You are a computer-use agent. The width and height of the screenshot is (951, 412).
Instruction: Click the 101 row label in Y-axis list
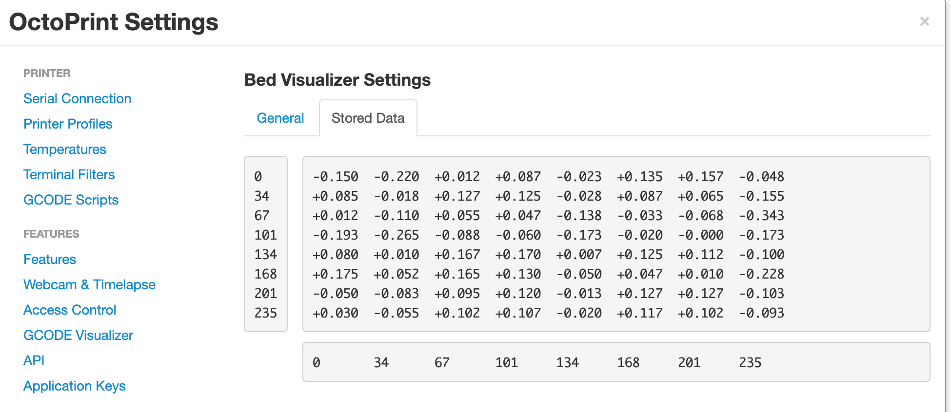(265, 235)
